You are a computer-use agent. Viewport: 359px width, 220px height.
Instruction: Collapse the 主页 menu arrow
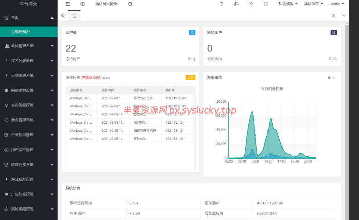point(52,18)
